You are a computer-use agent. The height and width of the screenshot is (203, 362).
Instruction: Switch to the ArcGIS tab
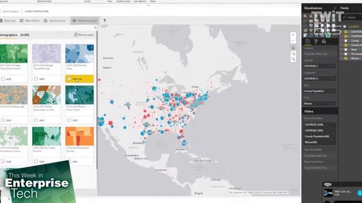pyautogui.click(x=25, y=35)
